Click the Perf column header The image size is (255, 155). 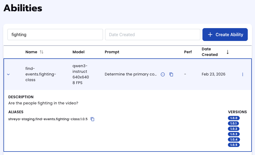[x=188, y=52]
